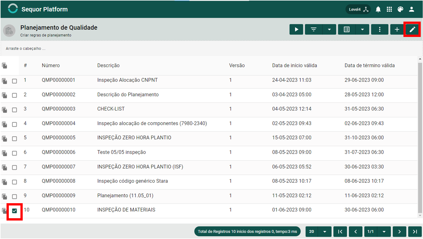The image size is (423, 239).
Task: Click the copy icon in table header
Action: pyautogui.click(x=5, y=66)
